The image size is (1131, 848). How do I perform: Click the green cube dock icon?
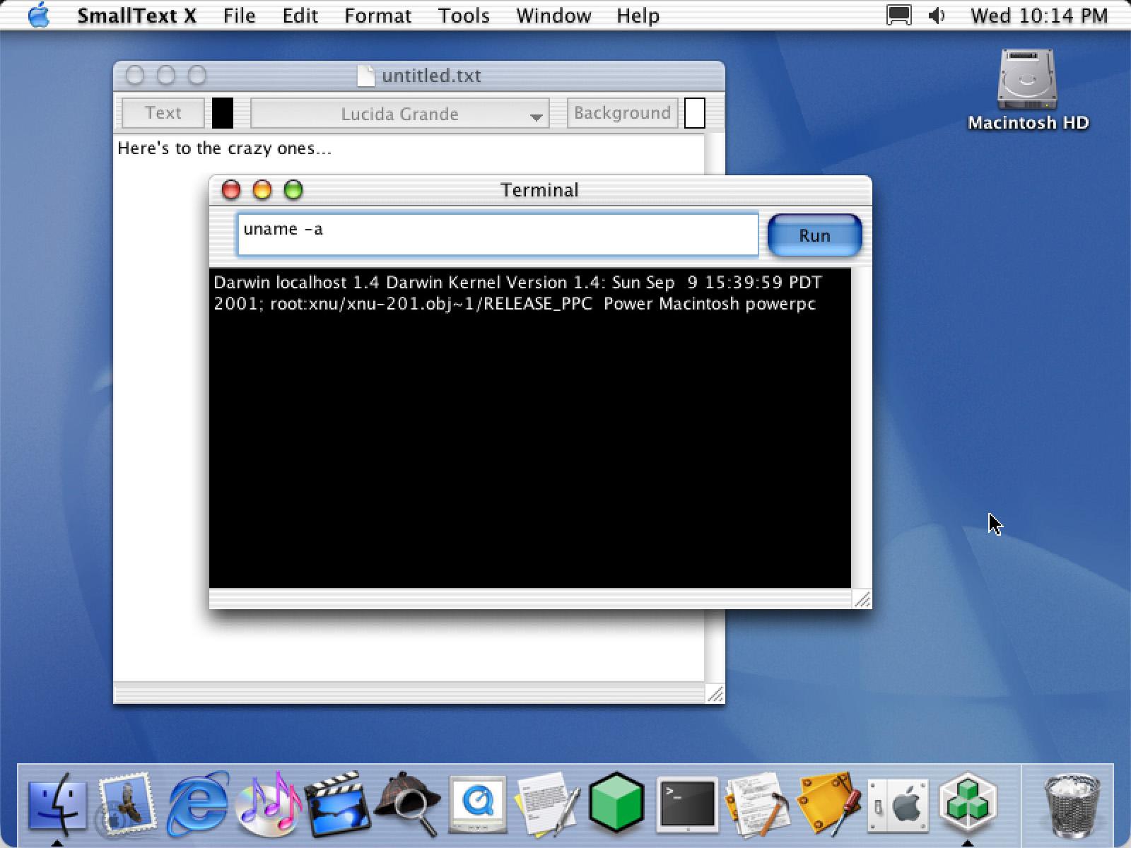(x=617, y=803)
